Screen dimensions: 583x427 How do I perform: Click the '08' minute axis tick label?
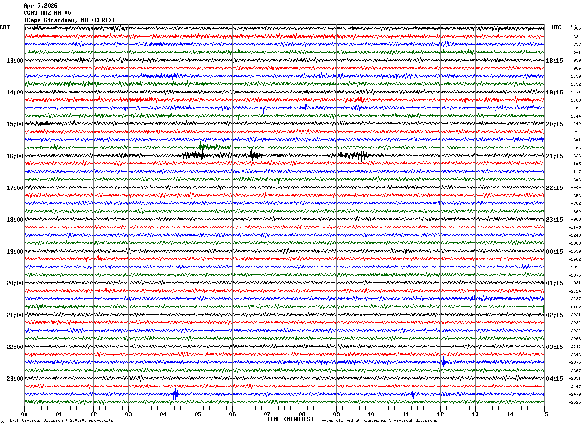[x=302, y=414]
